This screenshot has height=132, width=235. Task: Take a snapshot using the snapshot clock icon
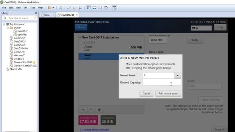point(69,8)
